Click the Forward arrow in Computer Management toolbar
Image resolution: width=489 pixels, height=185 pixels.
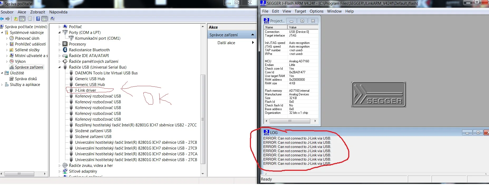pos(8,19)
